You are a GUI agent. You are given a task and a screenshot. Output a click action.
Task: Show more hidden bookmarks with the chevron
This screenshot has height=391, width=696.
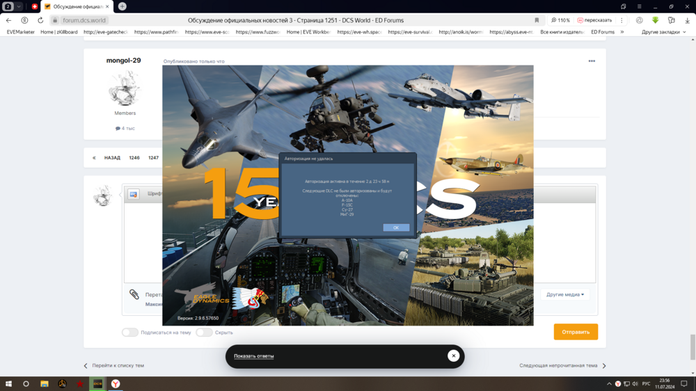coord(622,32)
